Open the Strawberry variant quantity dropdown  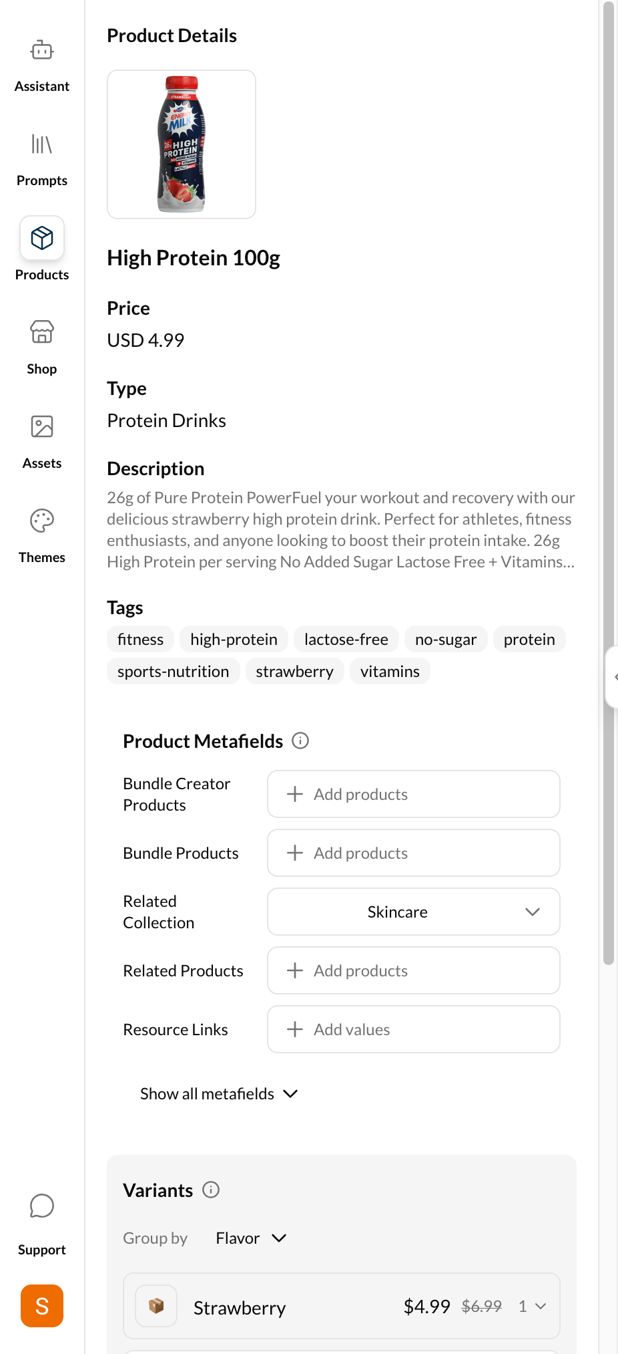click(532, 1307)
